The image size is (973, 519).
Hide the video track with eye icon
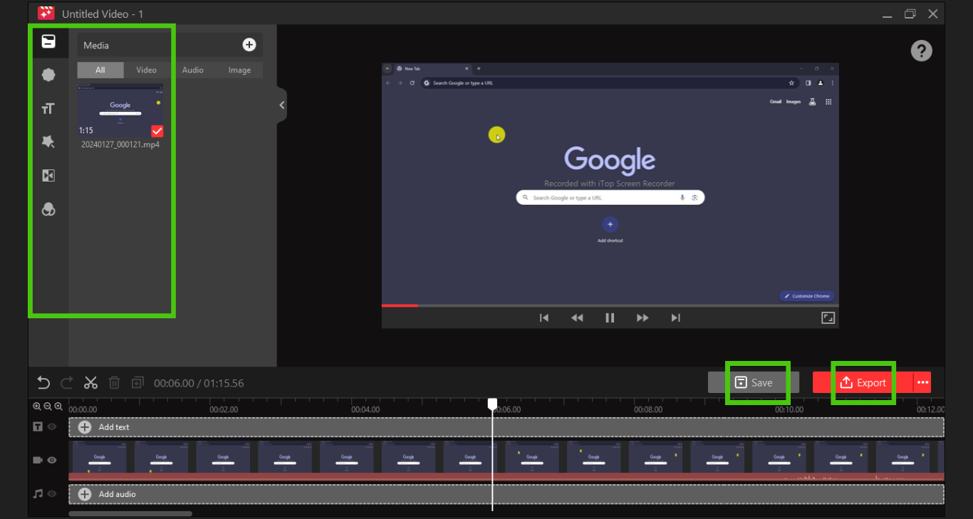pos(52,461)
